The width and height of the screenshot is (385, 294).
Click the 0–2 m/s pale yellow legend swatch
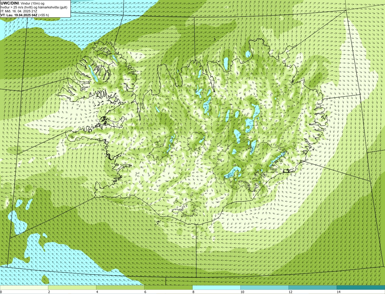point(24,287)
